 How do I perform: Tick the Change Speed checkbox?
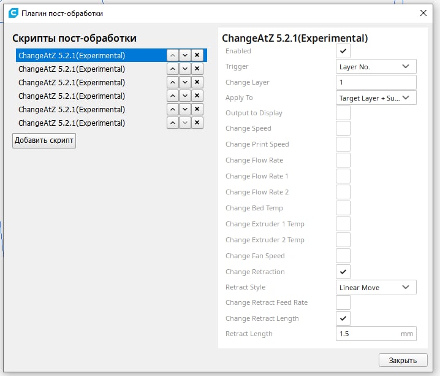343,128
